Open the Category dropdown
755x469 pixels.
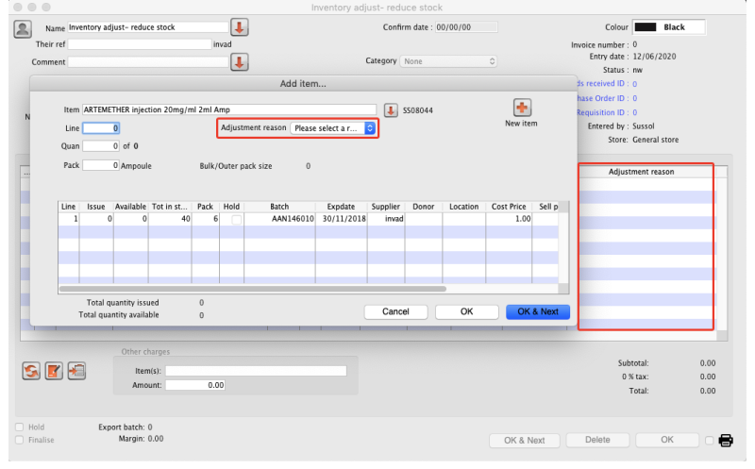click(x=449, y=61)
